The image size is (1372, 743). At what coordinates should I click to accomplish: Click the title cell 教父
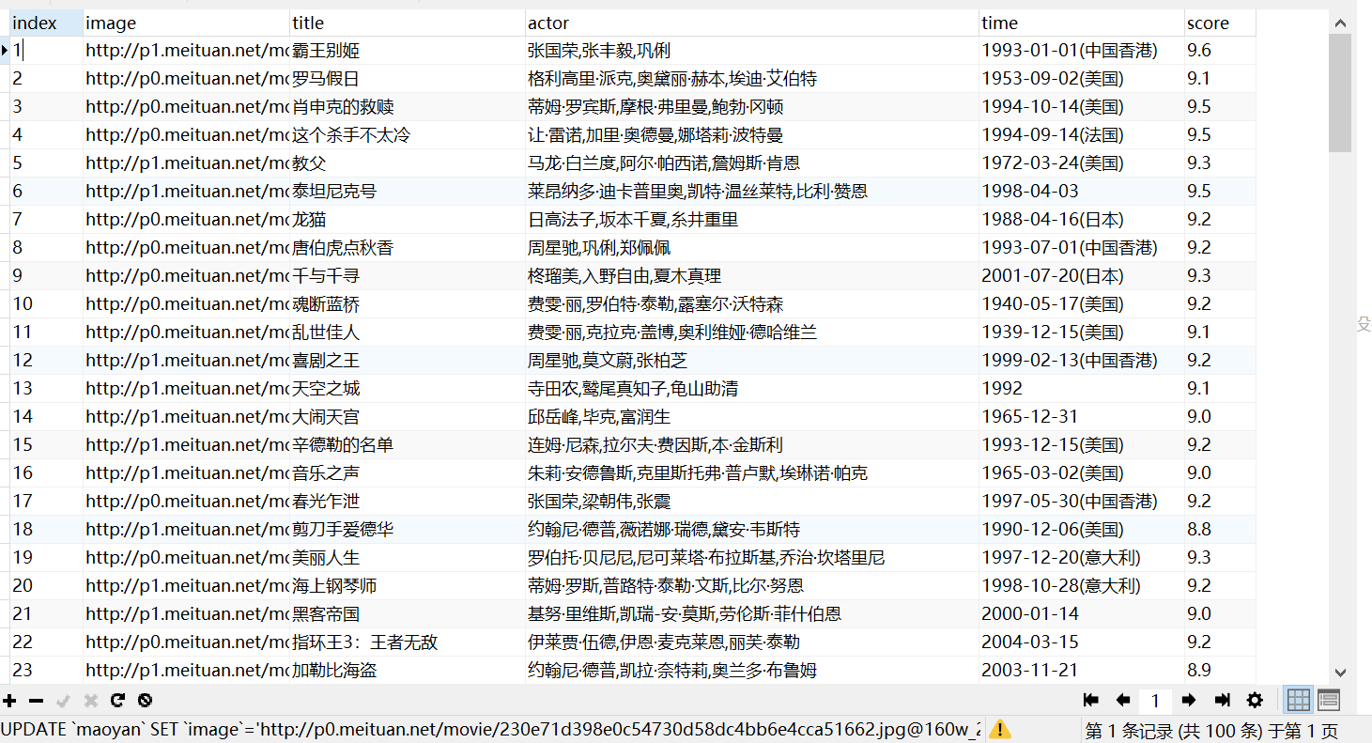(x=407, y=163)
